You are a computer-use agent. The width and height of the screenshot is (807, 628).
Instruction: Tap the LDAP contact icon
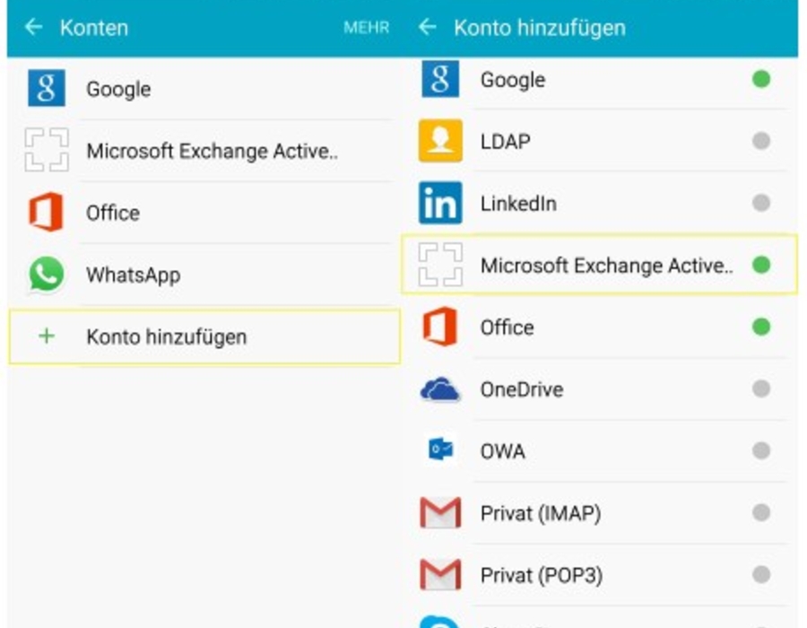click(x=440, y=141)
